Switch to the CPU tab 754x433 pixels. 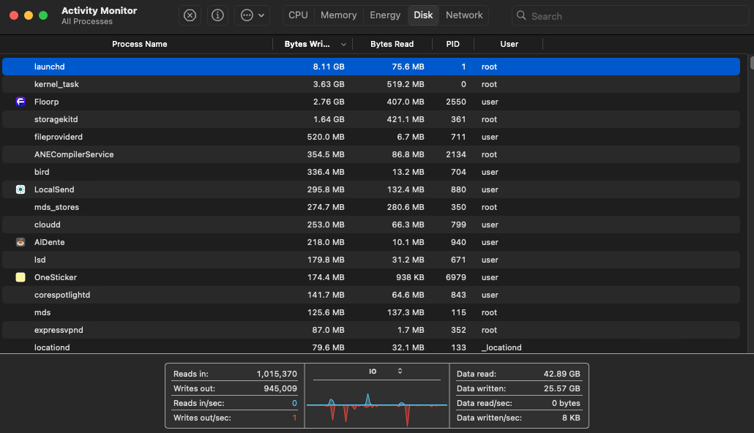coord(298,15)
